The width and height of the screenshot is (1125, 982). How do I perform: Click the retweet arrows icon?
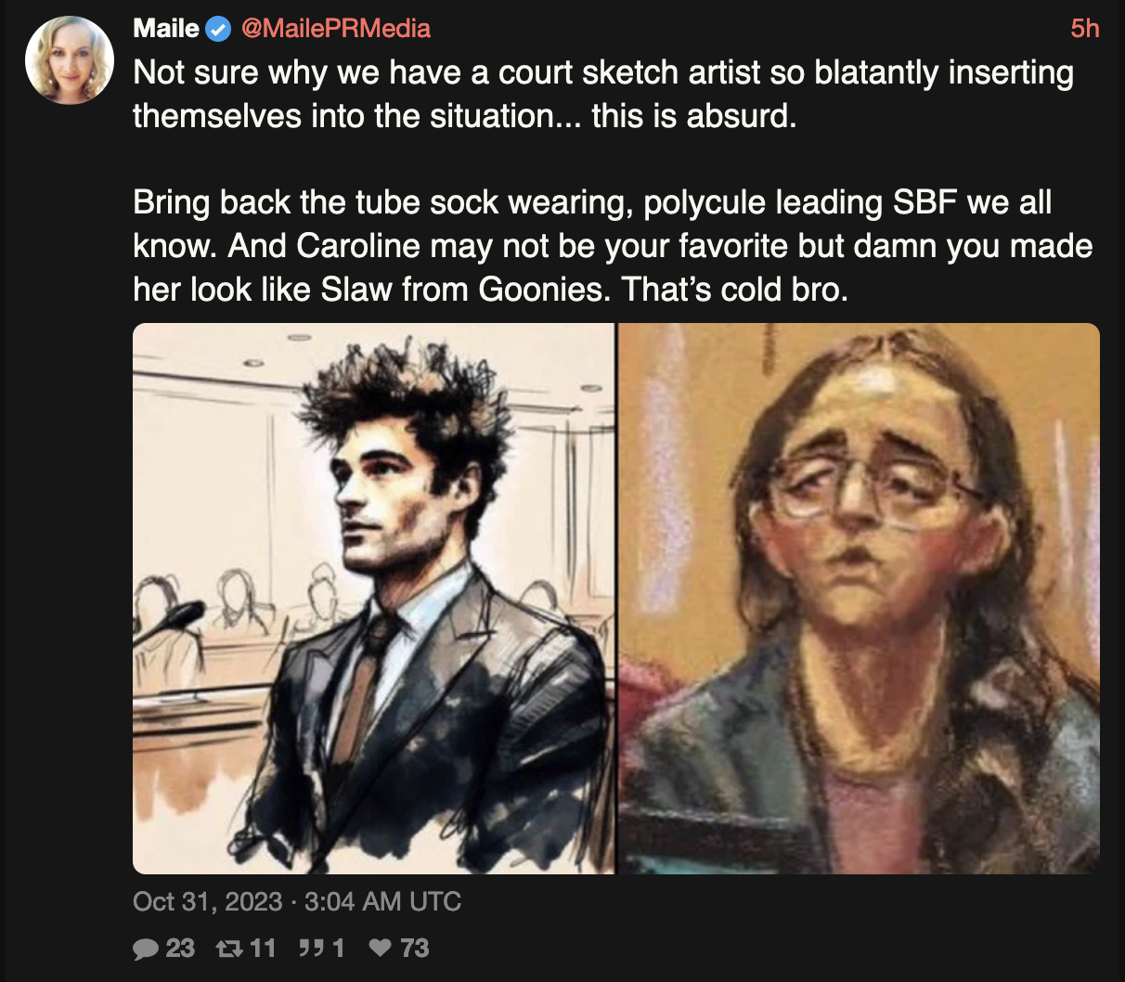click(x=226, y=948)
